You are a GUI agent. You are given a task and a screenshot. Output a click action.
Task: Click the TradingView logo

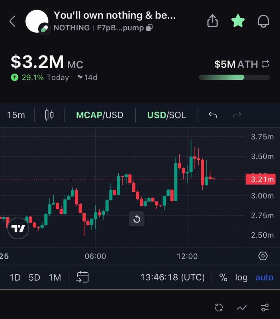point(18,229)
